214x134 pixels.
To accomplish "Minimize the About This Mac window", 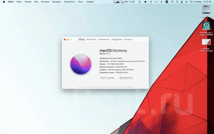I will click(68, 40).
